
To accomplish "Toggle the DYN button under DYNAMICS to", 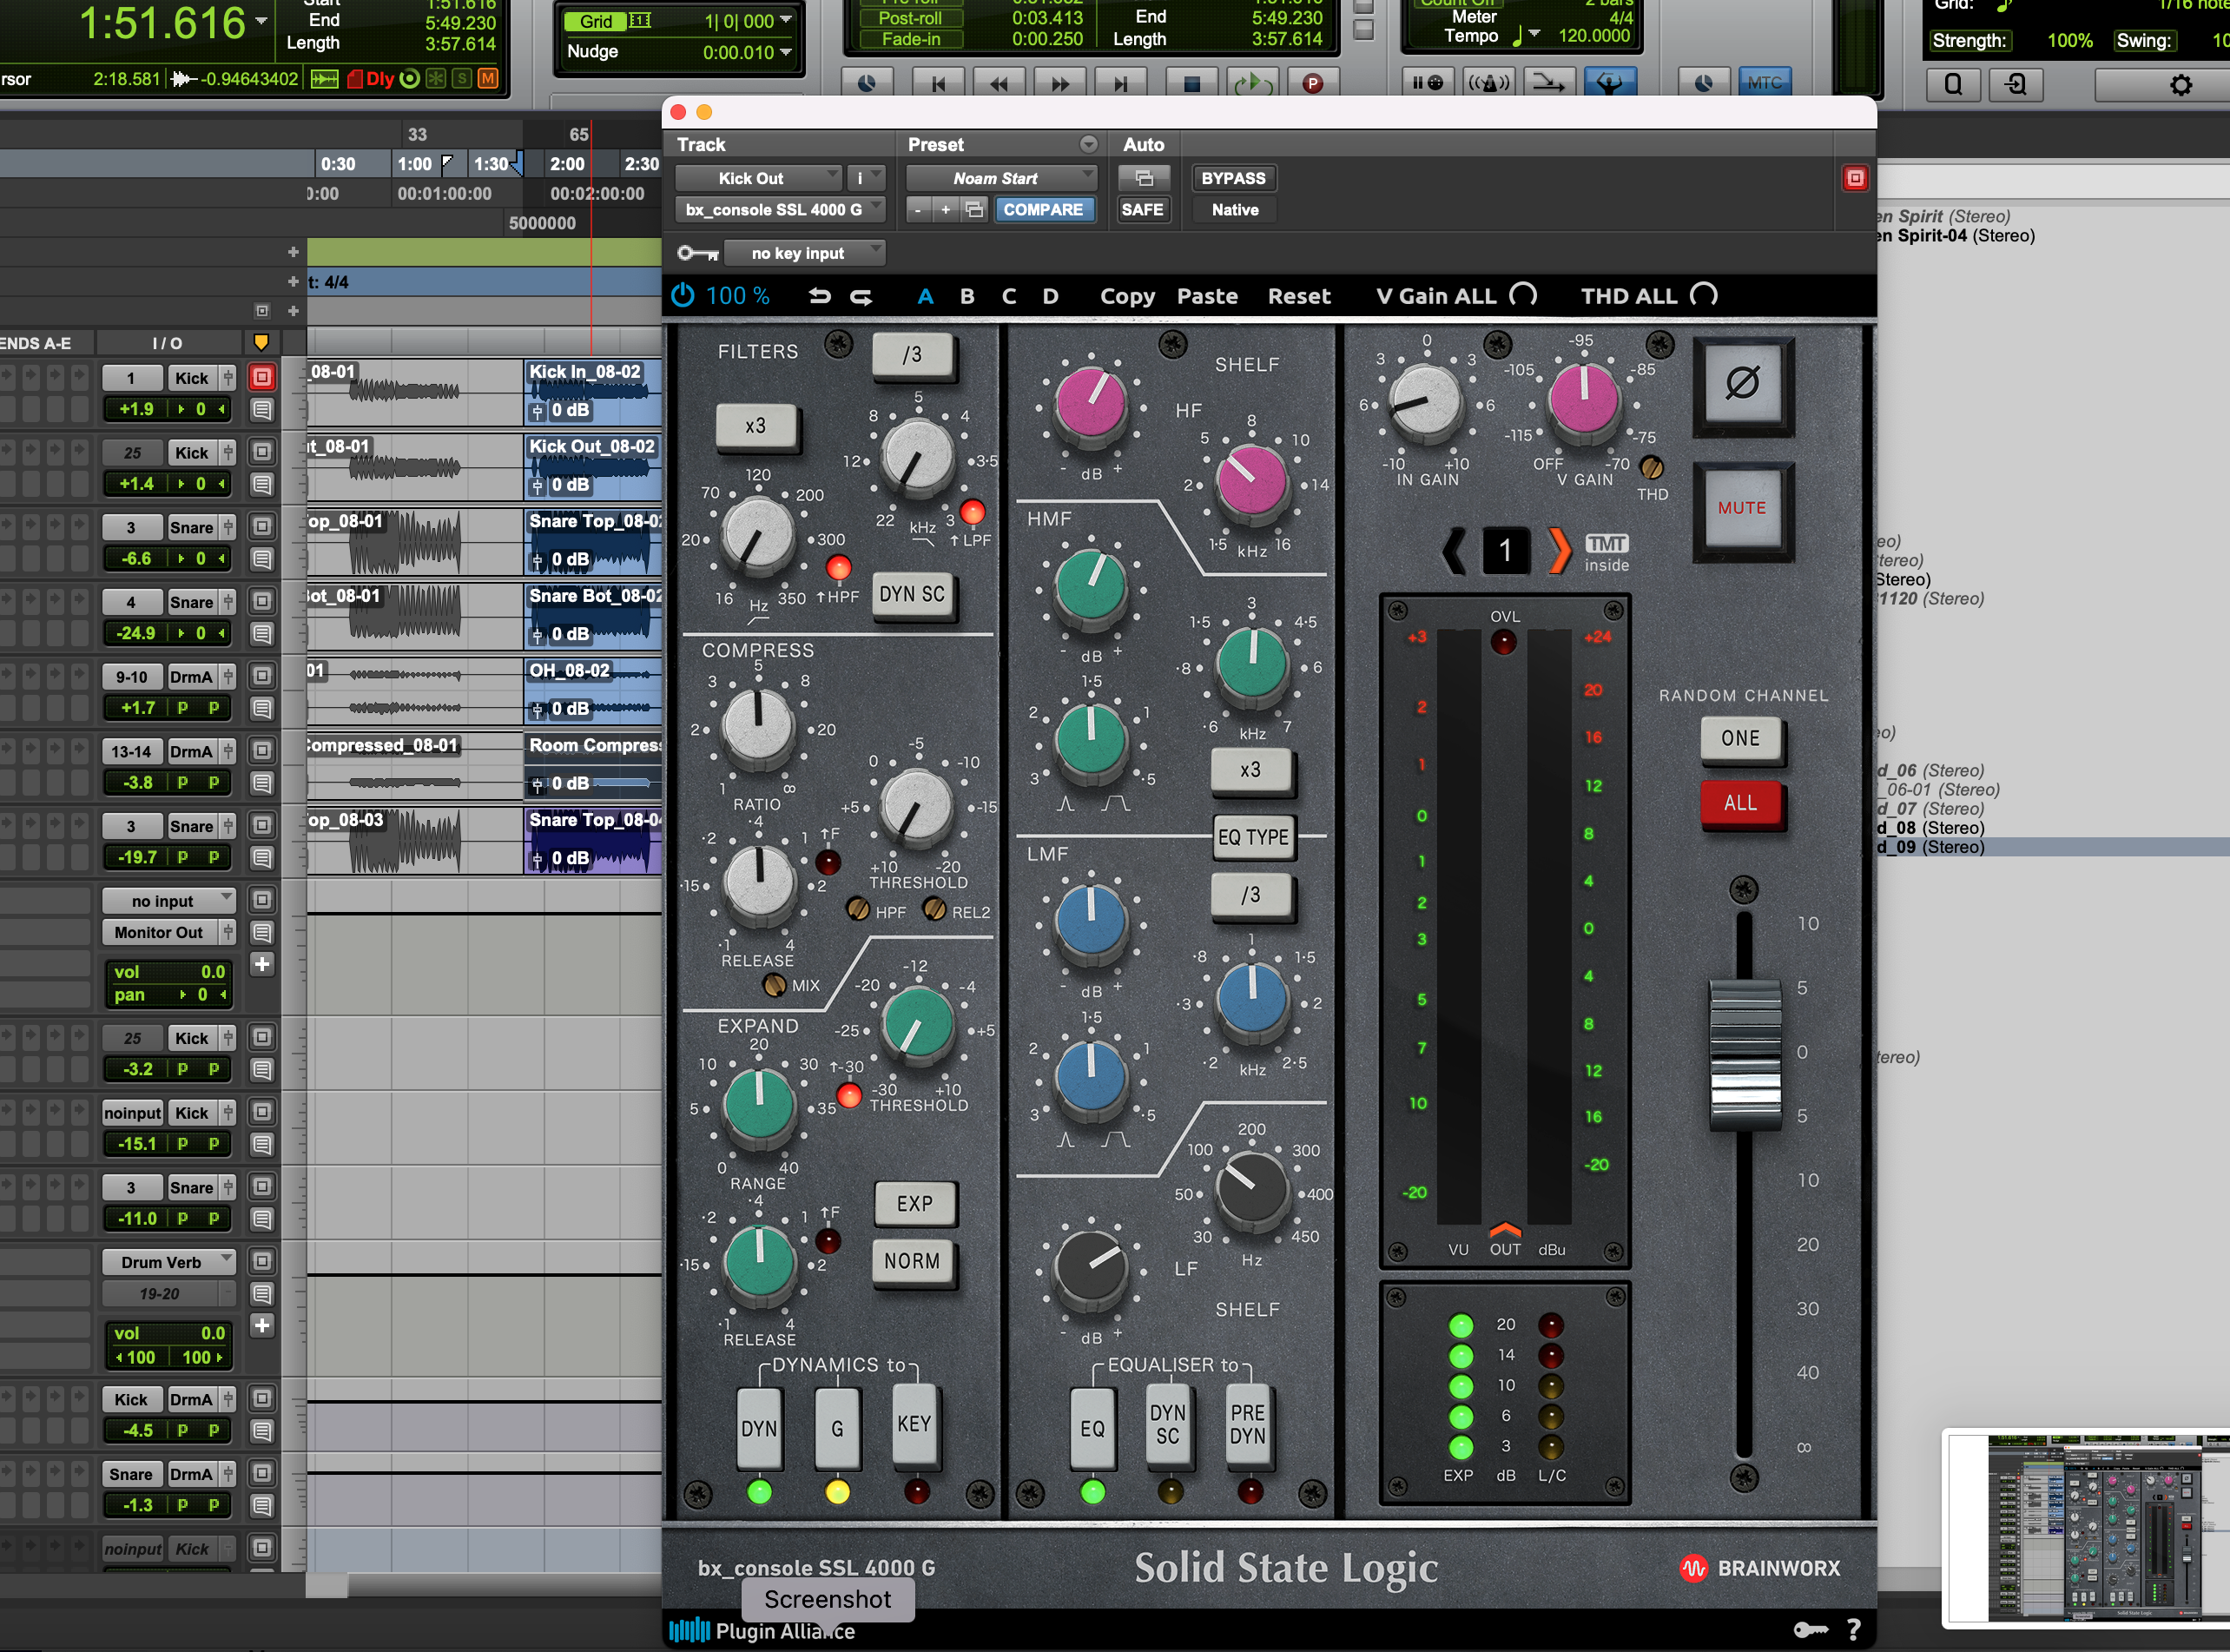I will (x=759, y=1428).
